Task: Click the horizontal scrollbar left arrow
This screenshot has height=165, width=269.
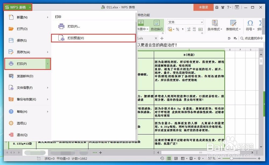Action: (x=158, y=152)
